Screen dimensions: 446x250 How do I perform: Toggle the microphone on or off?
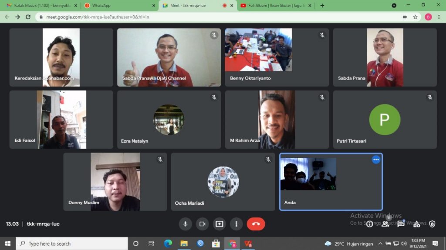[x=185, y=224]
